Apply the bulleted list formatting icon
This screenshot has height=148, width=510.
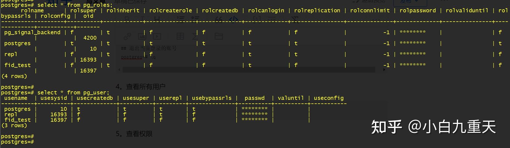coord(195,19)
